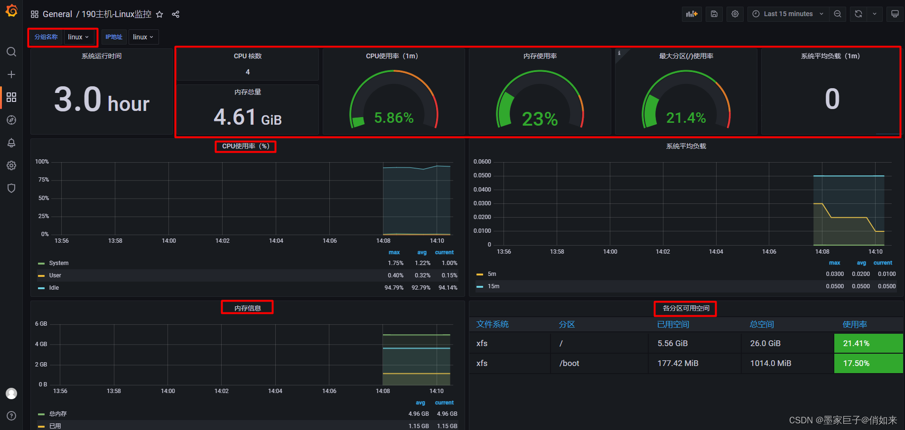Sort load legend by current column

click(883, 263)
